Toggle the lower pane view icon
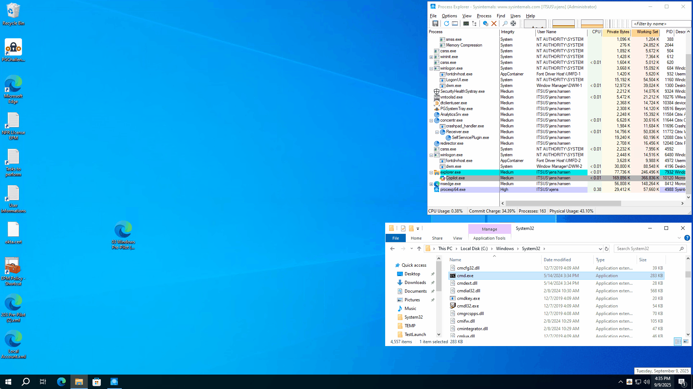 tap(455, 23)
